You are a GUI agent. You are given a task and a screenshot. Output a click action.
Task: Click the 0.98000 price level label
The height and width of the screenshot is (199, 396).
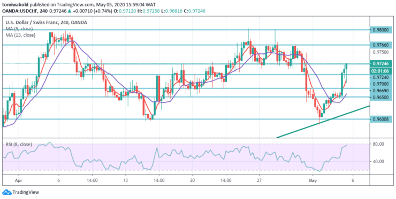pos(380,29)
